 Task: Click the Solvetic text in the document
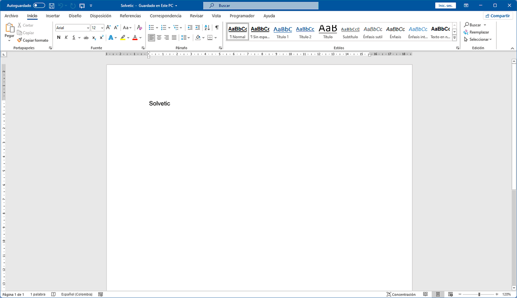[159, 103]
